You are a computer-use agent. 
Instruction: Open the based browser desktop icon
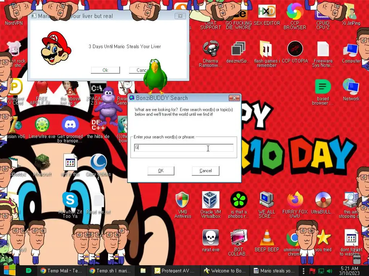pos(323,92)
